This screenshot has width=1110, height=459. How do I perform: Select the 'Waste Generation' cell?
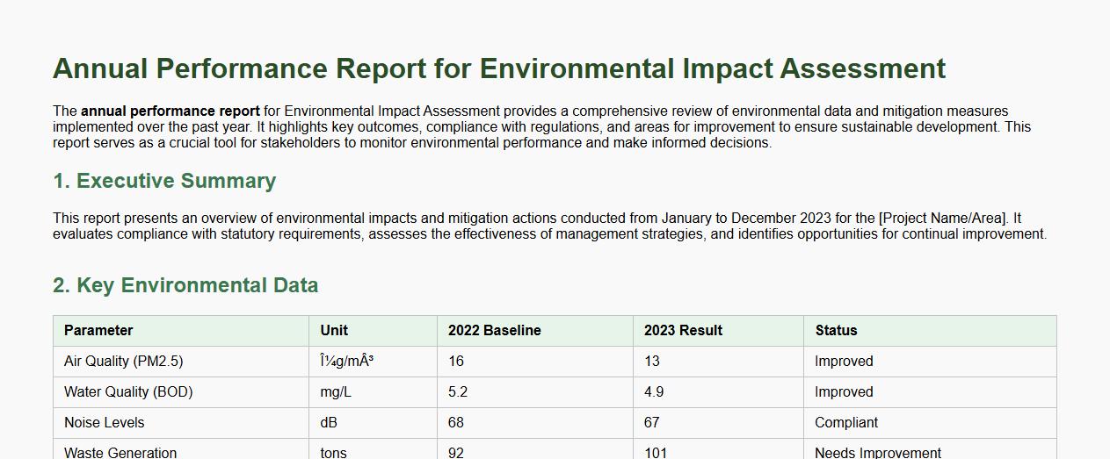(181, 449)
